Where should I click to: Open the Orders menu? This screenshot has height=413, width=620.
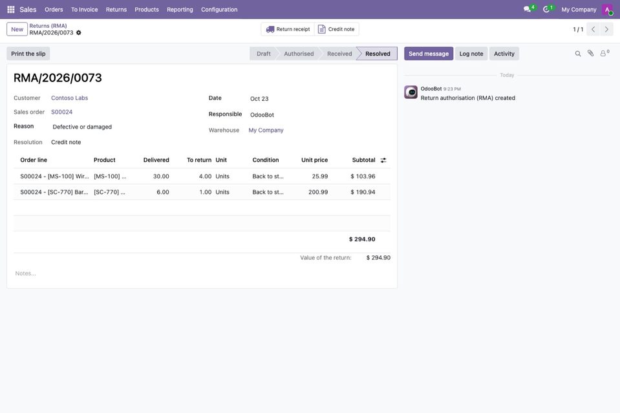coord(54,10)
